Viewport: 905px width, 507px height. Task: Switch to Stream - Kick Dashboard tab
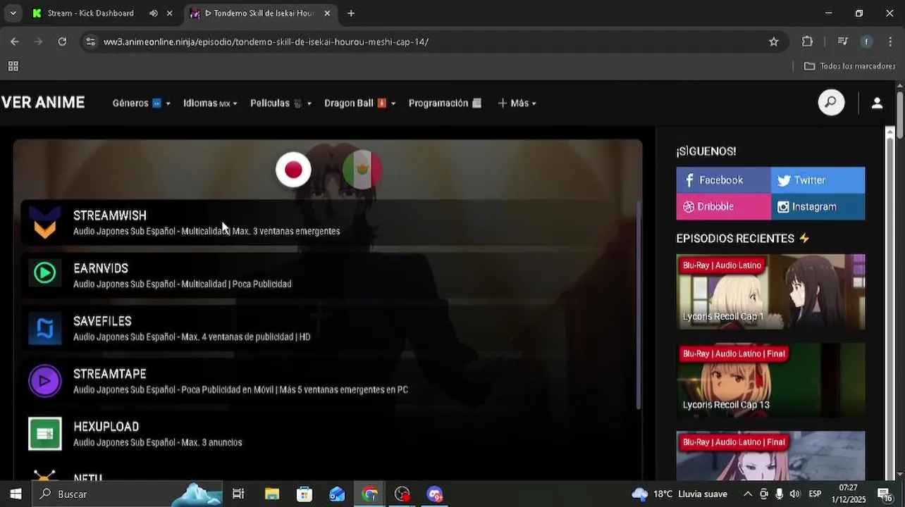pyautogui.click(x=90, y=13)
